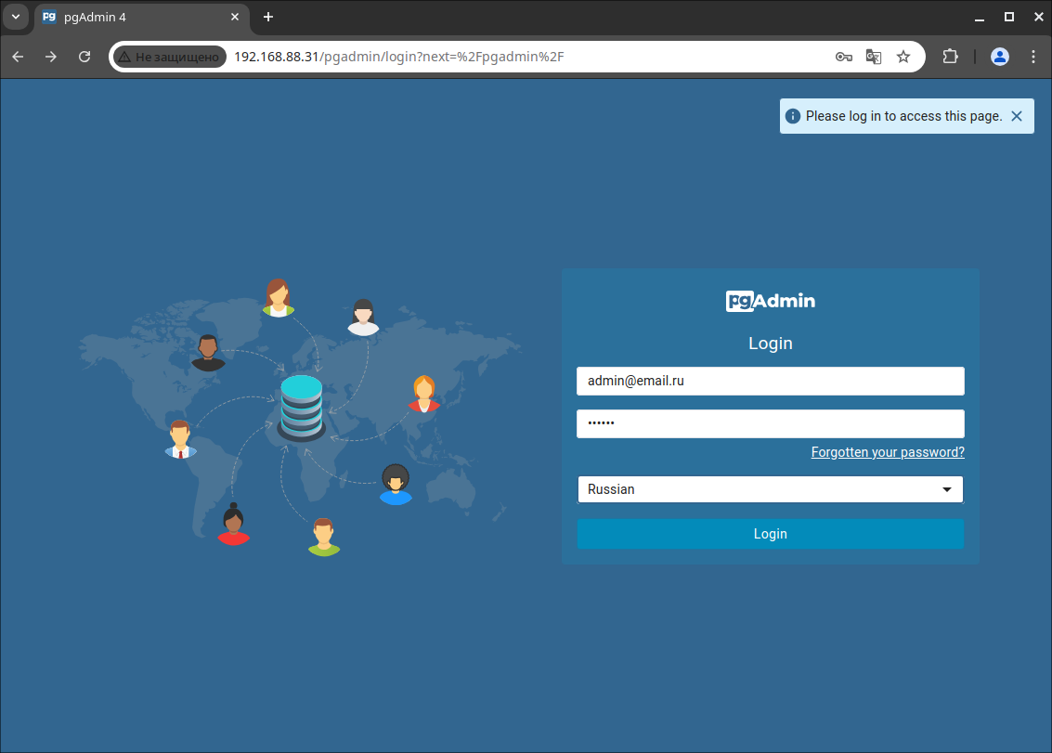The image size is (1052, 753).
Task: Click the database stack illustration
Action: [x=301, y=408]
